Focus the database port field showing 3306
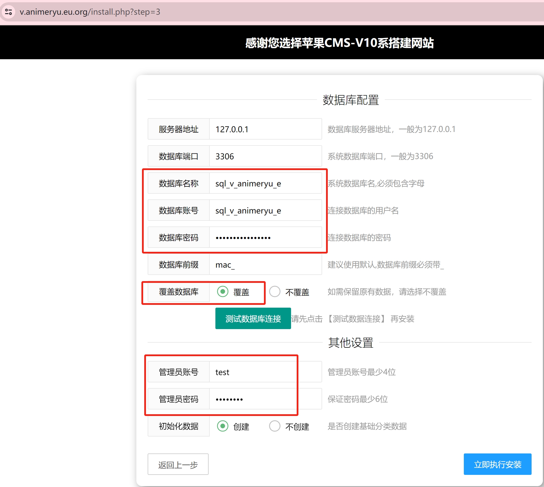Viewport: 544px width, 487px height. (265, 156)
